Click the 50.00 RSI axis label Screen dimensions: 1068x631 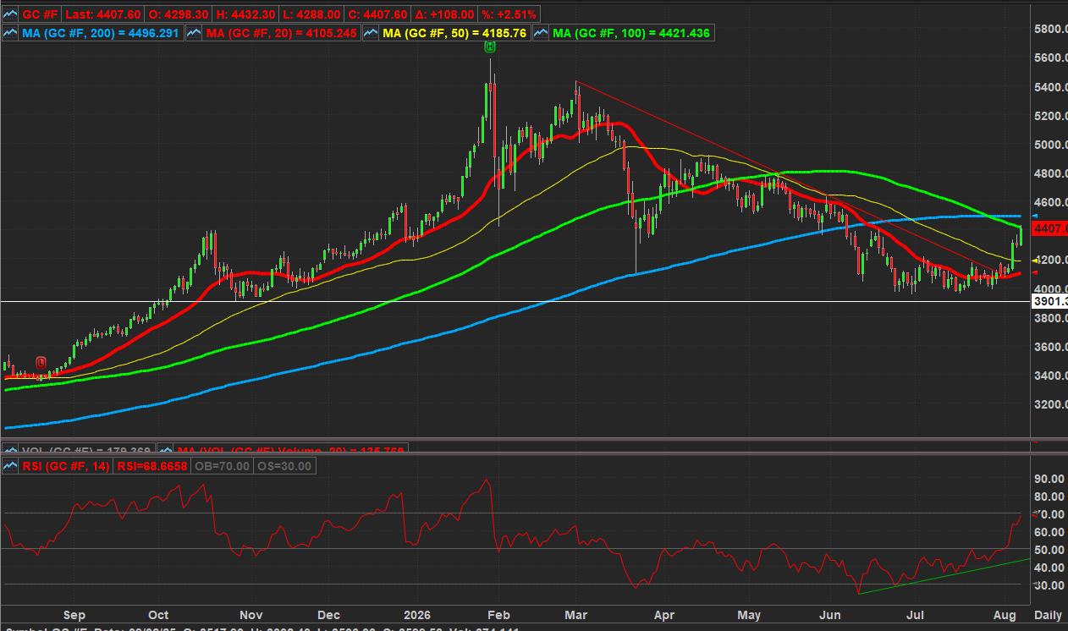(x=1050, y=550)
